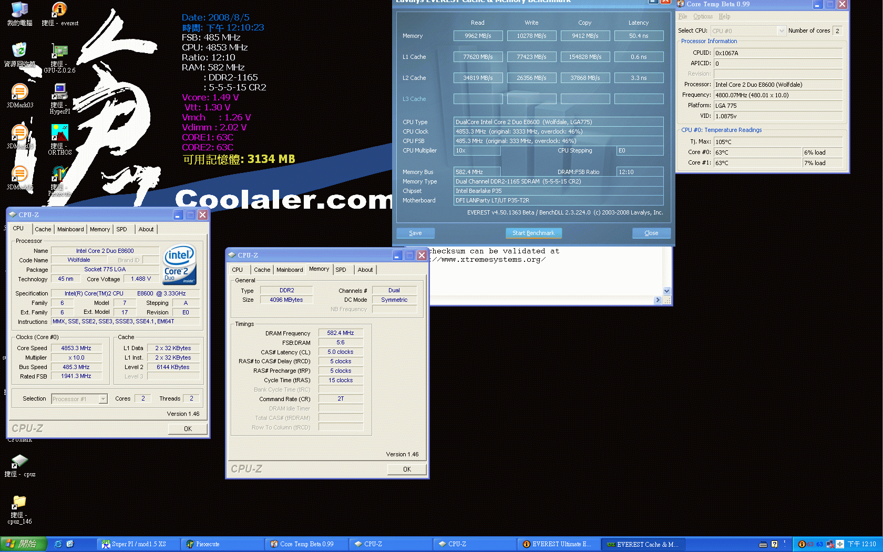Switch to EVEREST Ultimate Edition taskbar button
Image resolution: width=883 pixels, height=552 pixels.
(559, 544)
